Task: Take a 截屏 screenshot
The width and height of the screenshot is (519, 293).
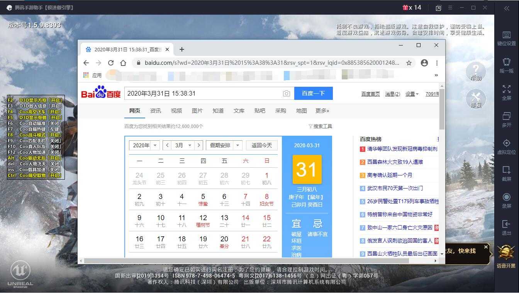Action: (x=506, y=174)
